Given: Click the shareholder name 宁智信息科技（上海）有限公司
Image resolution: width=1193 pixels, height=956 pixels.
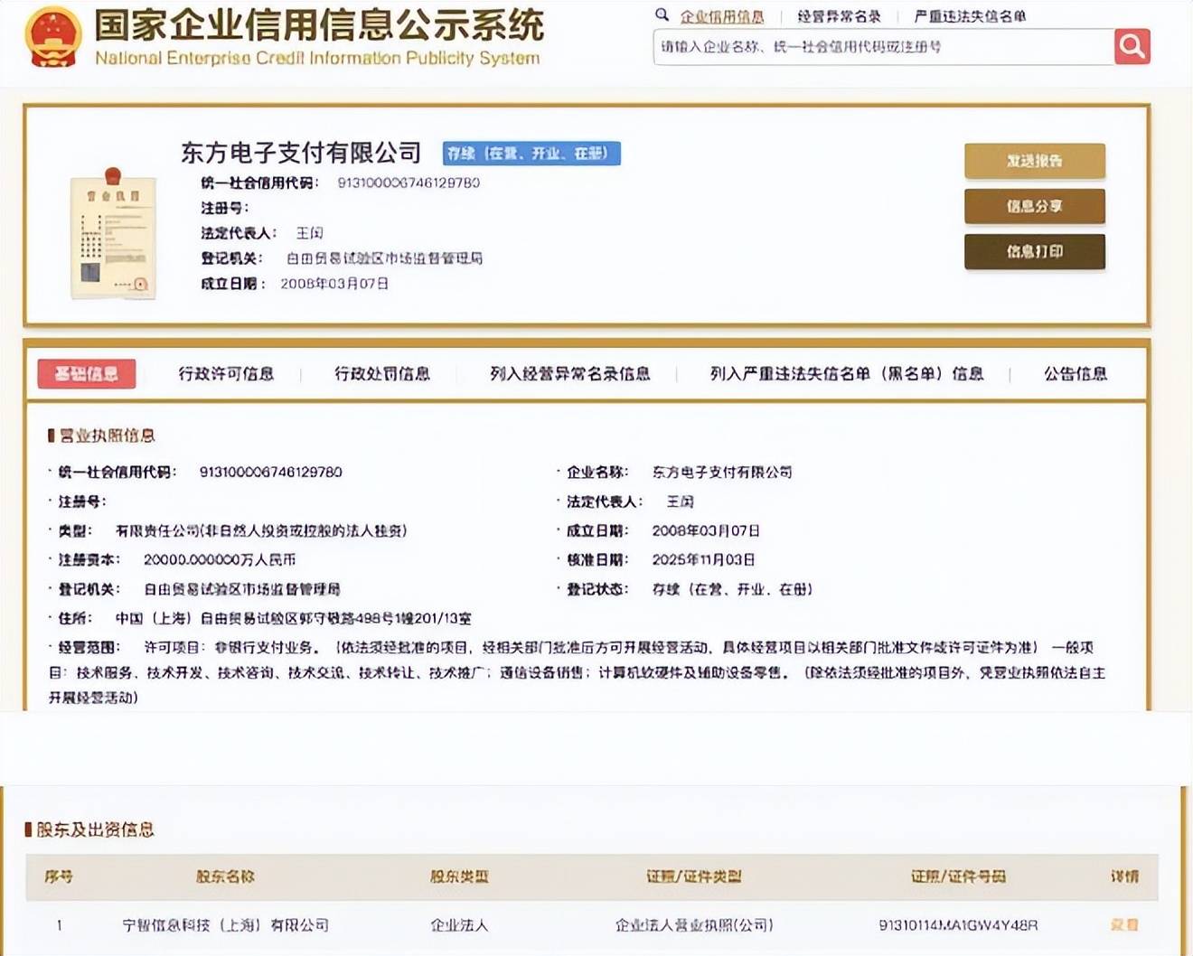Looking at the screenshot, I should (226, 925).
